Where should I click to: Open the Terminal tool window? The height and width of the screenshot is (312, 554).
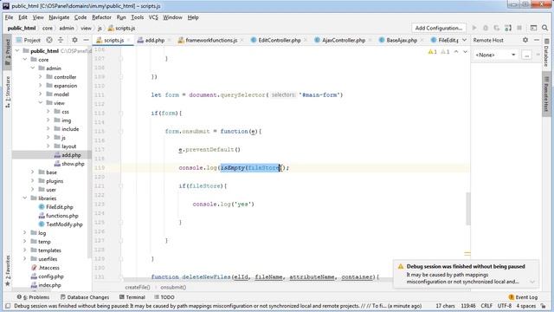132,297
